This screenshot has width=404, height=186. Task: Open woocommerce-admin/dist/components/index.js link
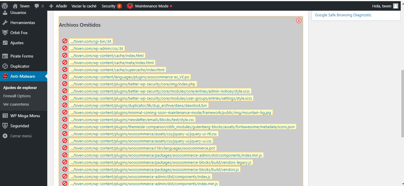click(x=140, y=177)
